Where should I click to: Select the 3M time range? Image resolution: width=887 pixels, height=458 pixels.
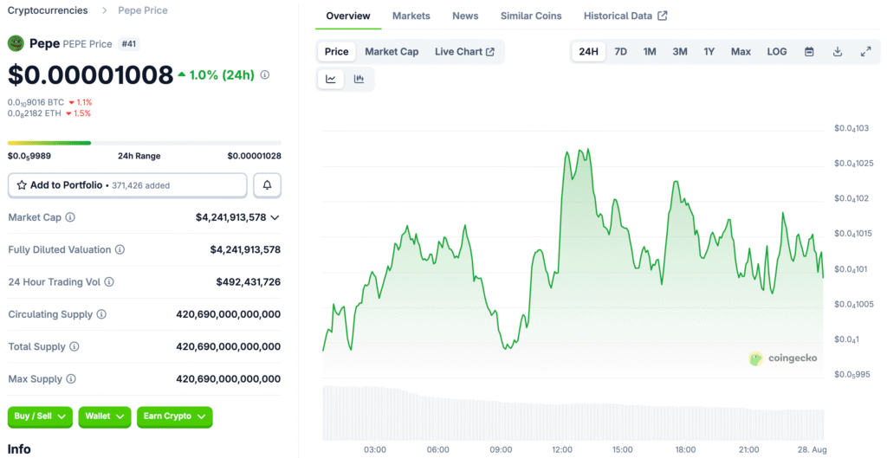pos(680,51)
